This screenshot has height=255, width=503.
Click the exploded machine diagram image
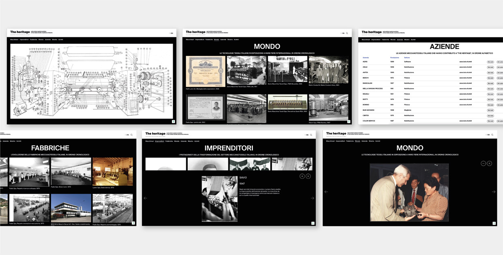[92, 81]
